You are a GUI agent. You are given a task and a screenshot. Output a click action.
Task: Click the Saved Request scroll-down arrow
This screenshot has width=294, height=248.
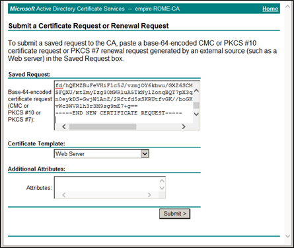pyautogui.click(x=196, y=114)
